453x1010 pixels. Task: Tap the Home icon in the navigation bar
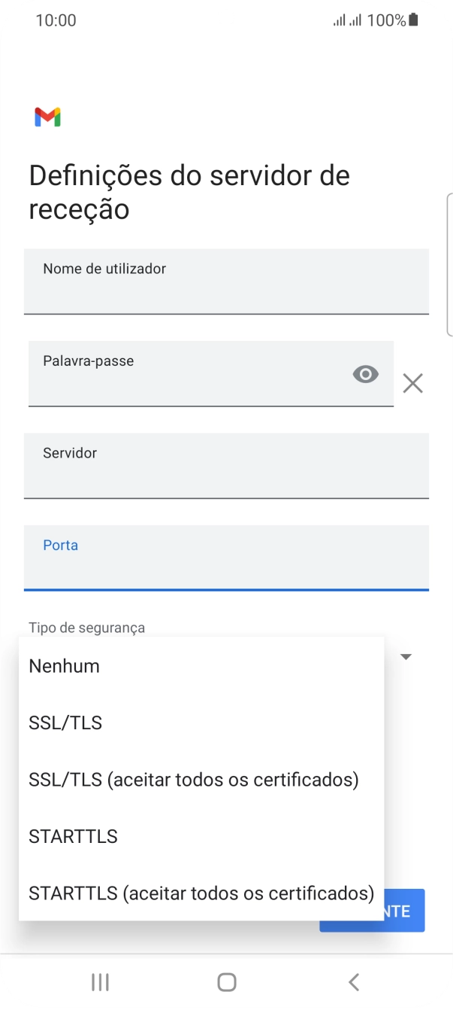tap(226, 981)
